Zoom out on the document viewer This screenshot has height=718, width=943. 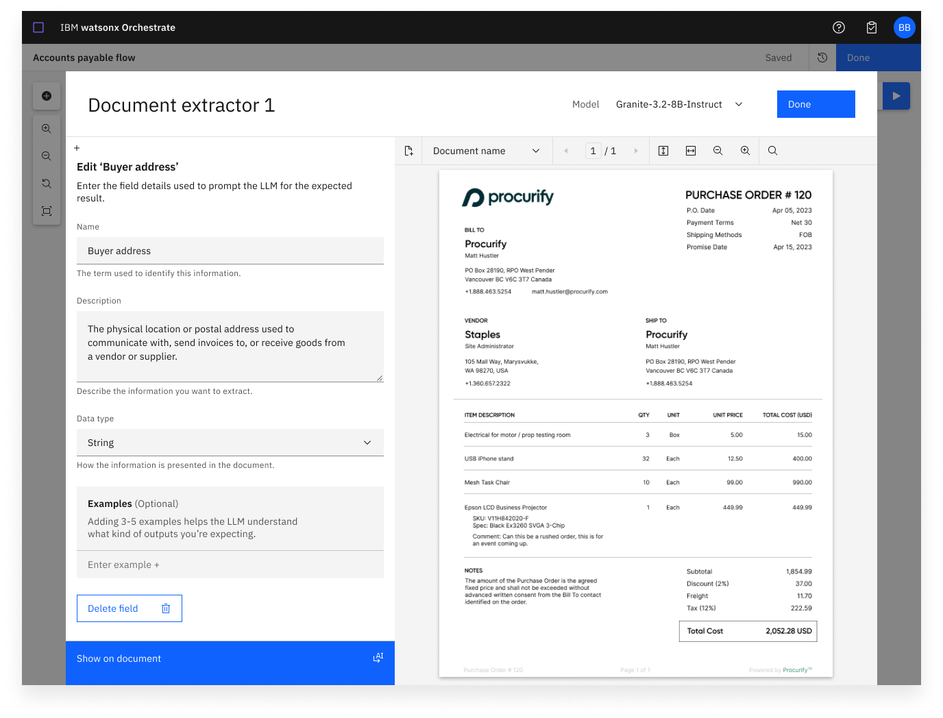click(718, 151)
